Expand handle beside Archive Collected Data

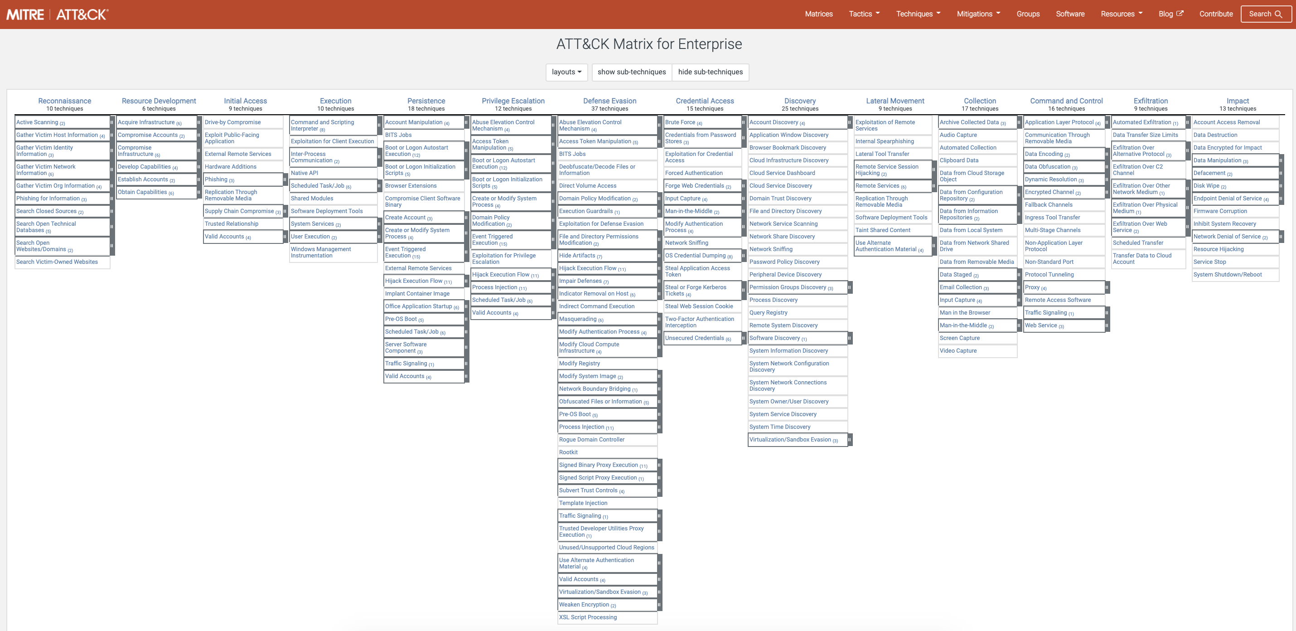[1020, 122]
